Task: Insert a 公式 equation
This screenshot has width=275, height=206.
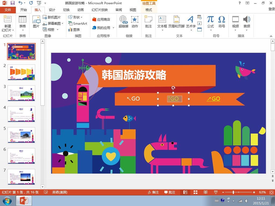Action: point(210,22)
